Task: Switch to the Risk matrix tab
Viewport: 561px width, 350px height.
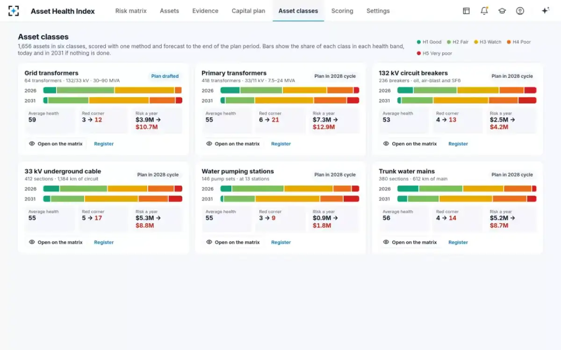Action: click(131, 11)
